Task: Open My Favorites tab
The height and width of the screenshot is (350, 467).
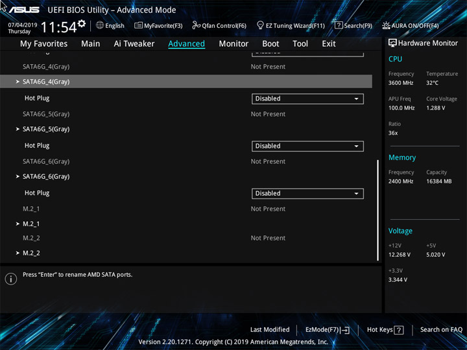Action: pyautogui.click(x=44, y=44)
